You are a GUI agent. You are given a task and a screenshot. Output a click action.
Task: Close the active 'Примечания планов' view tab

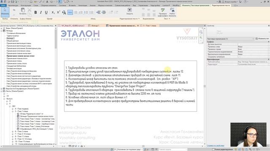coord(138,26)
